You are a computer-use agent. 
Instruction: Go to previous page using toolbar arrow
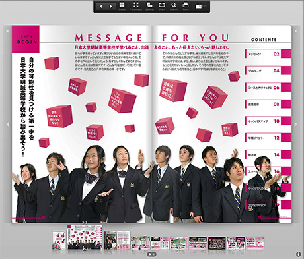101,7
